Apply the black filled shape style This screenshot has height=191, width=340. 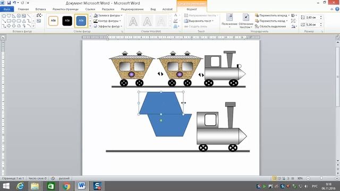(x=67, y=21)
